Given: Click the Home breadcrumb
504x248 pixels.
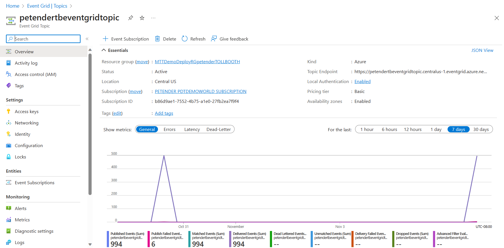Looking at the screenshot, I should 13,6.
